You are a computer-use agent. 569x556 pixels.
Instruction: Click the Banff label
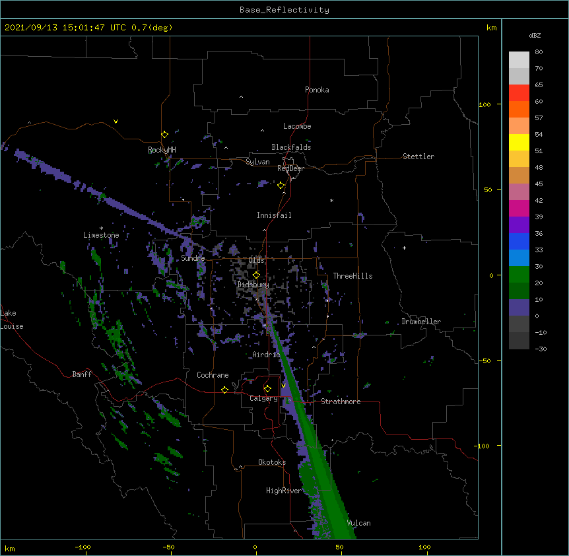tap(82, 374)
